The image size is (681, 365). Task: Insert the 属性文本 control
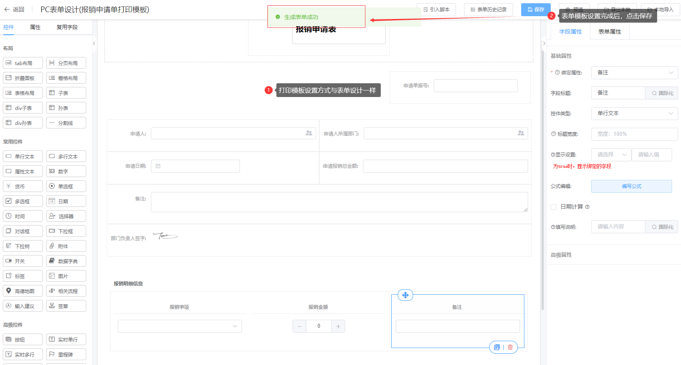[23, 171]
